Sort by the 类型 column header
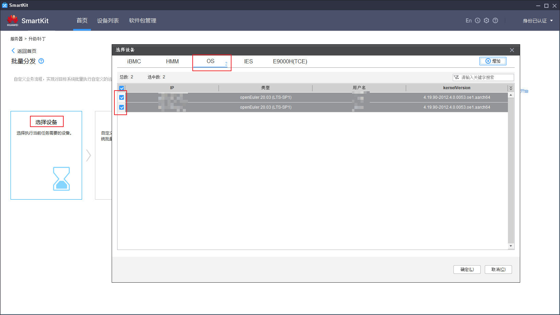The height and width of the screenshot is (315, 560). [266, 88]
